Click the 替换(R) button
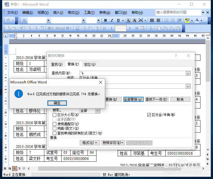Image resolution: width=213 pixels, height=179 pixels. [x=113, y=99]
